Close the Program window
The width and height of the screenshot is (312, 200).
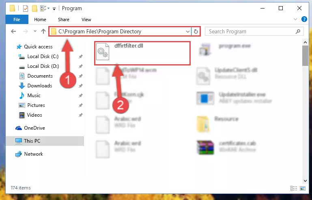point(299,9)
